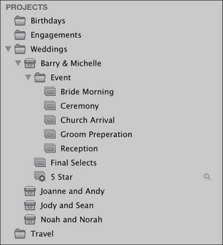Click the Travel folder icon
223x245 pixels.
click(20, 234)
